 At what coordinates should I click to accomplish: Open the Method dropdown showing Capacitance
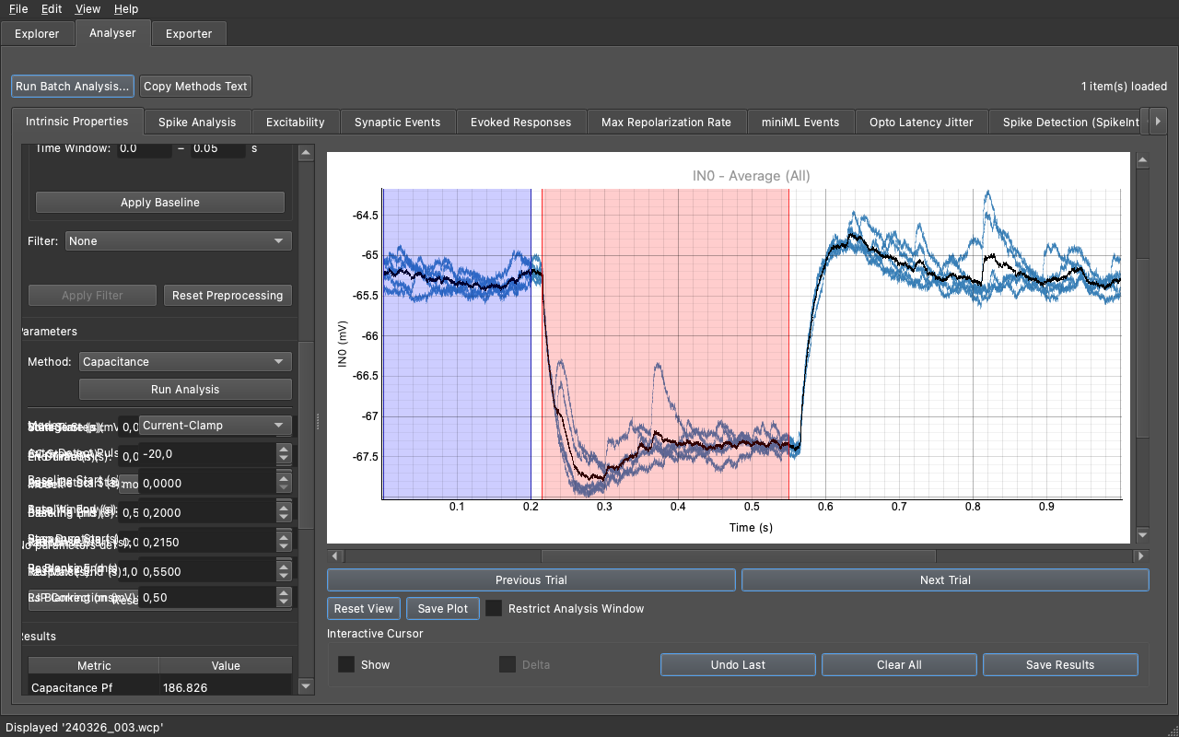point(185,362)
